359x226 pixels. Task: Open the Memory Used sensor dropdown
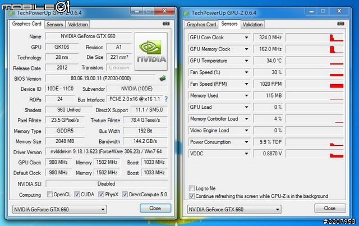246,95
